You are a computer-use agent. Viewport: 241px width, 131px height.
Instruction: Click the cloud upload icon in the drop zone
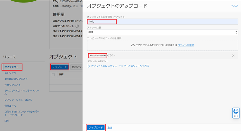point(133,45)
